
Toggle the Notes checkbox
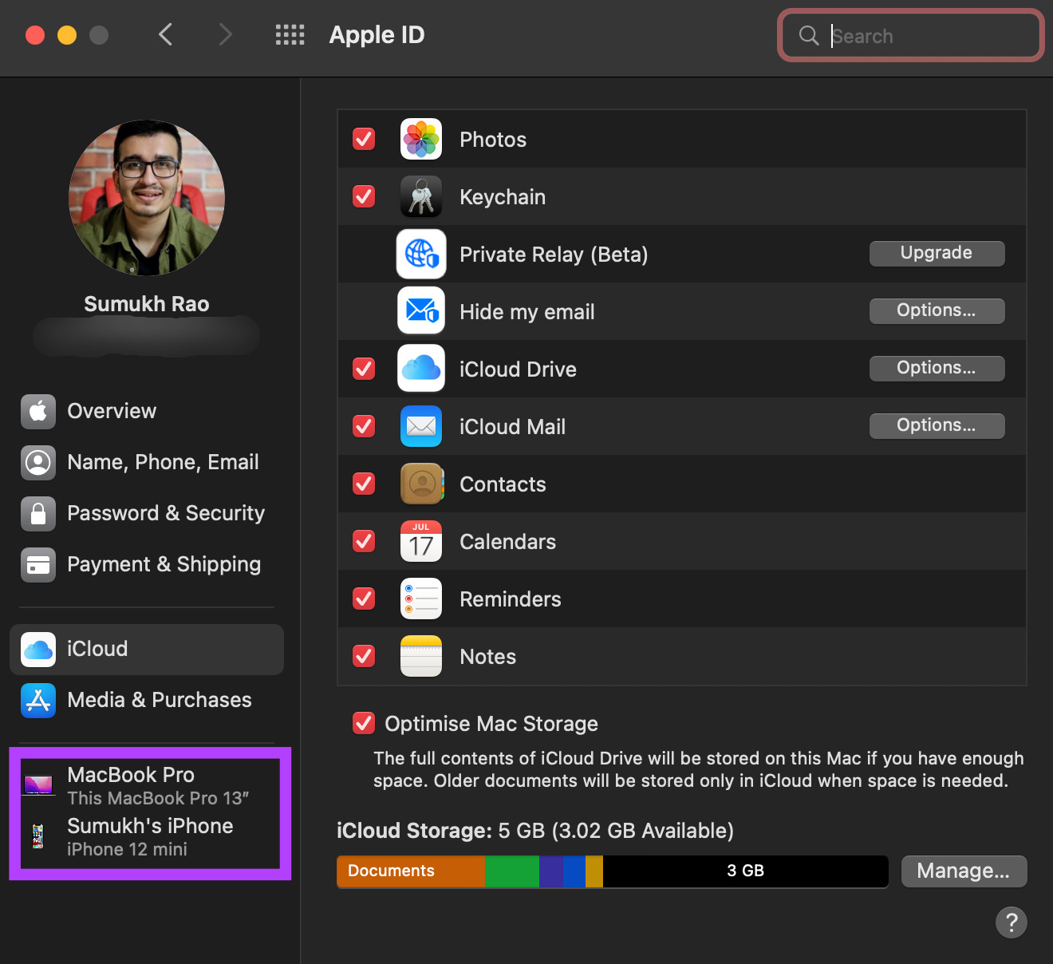(x=364, y=656)
